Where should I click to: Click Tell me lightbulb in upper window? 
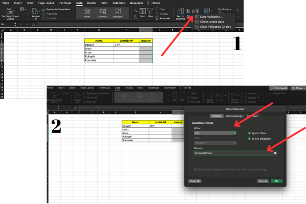click(148, 3)
